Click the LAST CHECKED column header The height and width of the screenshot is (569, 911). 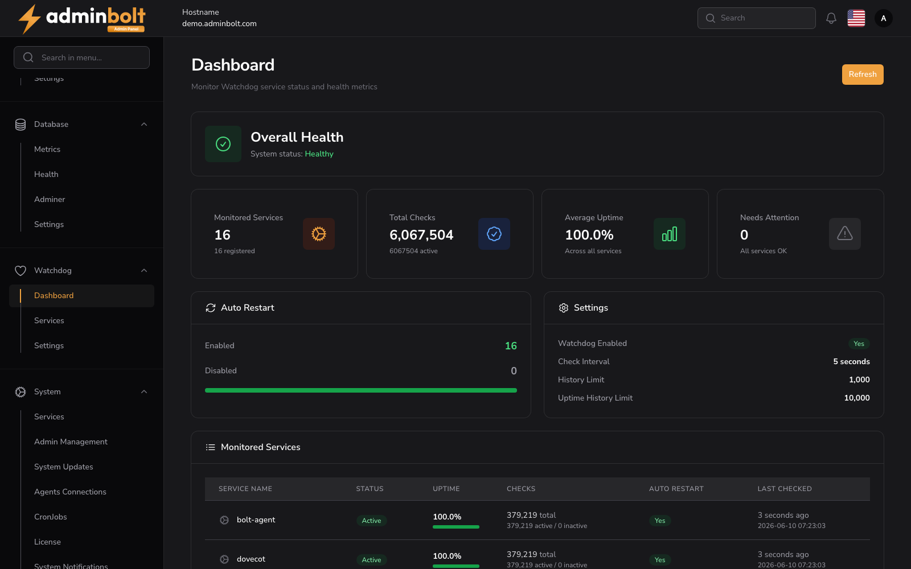pyautogui.click(x=785, y=489)
